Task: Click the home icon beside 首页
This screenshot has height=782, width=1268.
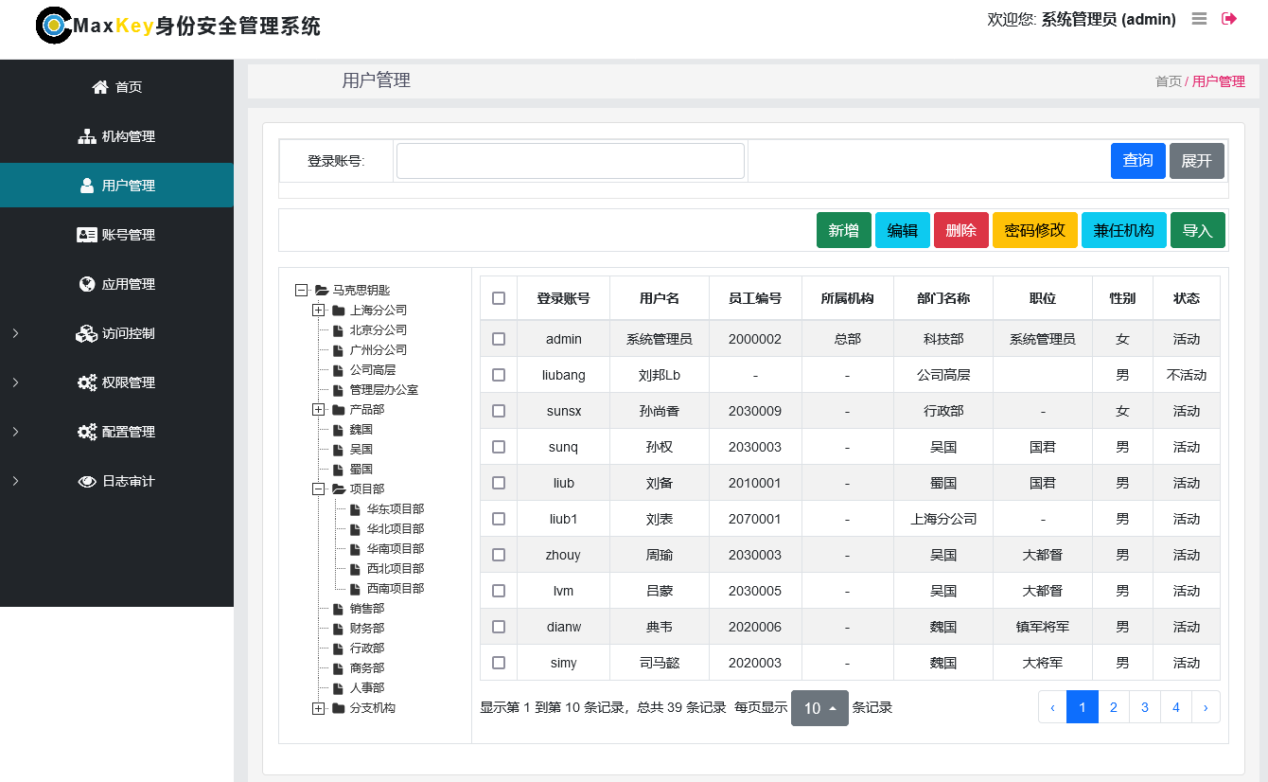Action: (x=100, y=87)
